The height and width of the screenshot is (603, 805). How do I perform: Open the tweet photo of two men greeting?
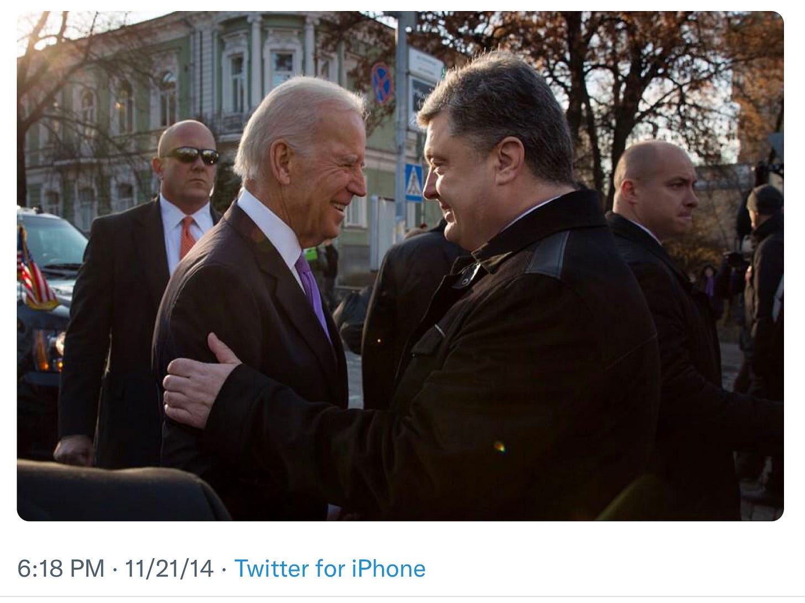tap(400, 266)
